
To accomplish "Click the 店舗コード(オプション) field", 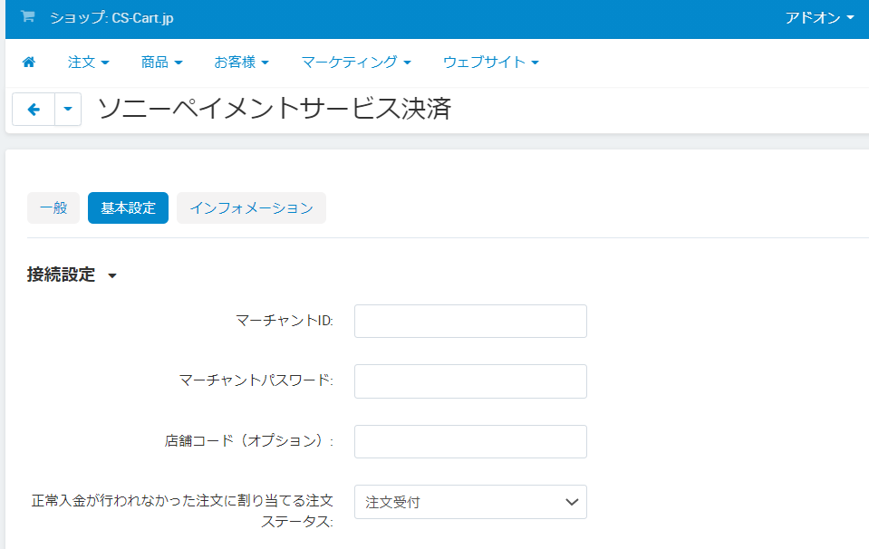I will click(x=470, y=441).
